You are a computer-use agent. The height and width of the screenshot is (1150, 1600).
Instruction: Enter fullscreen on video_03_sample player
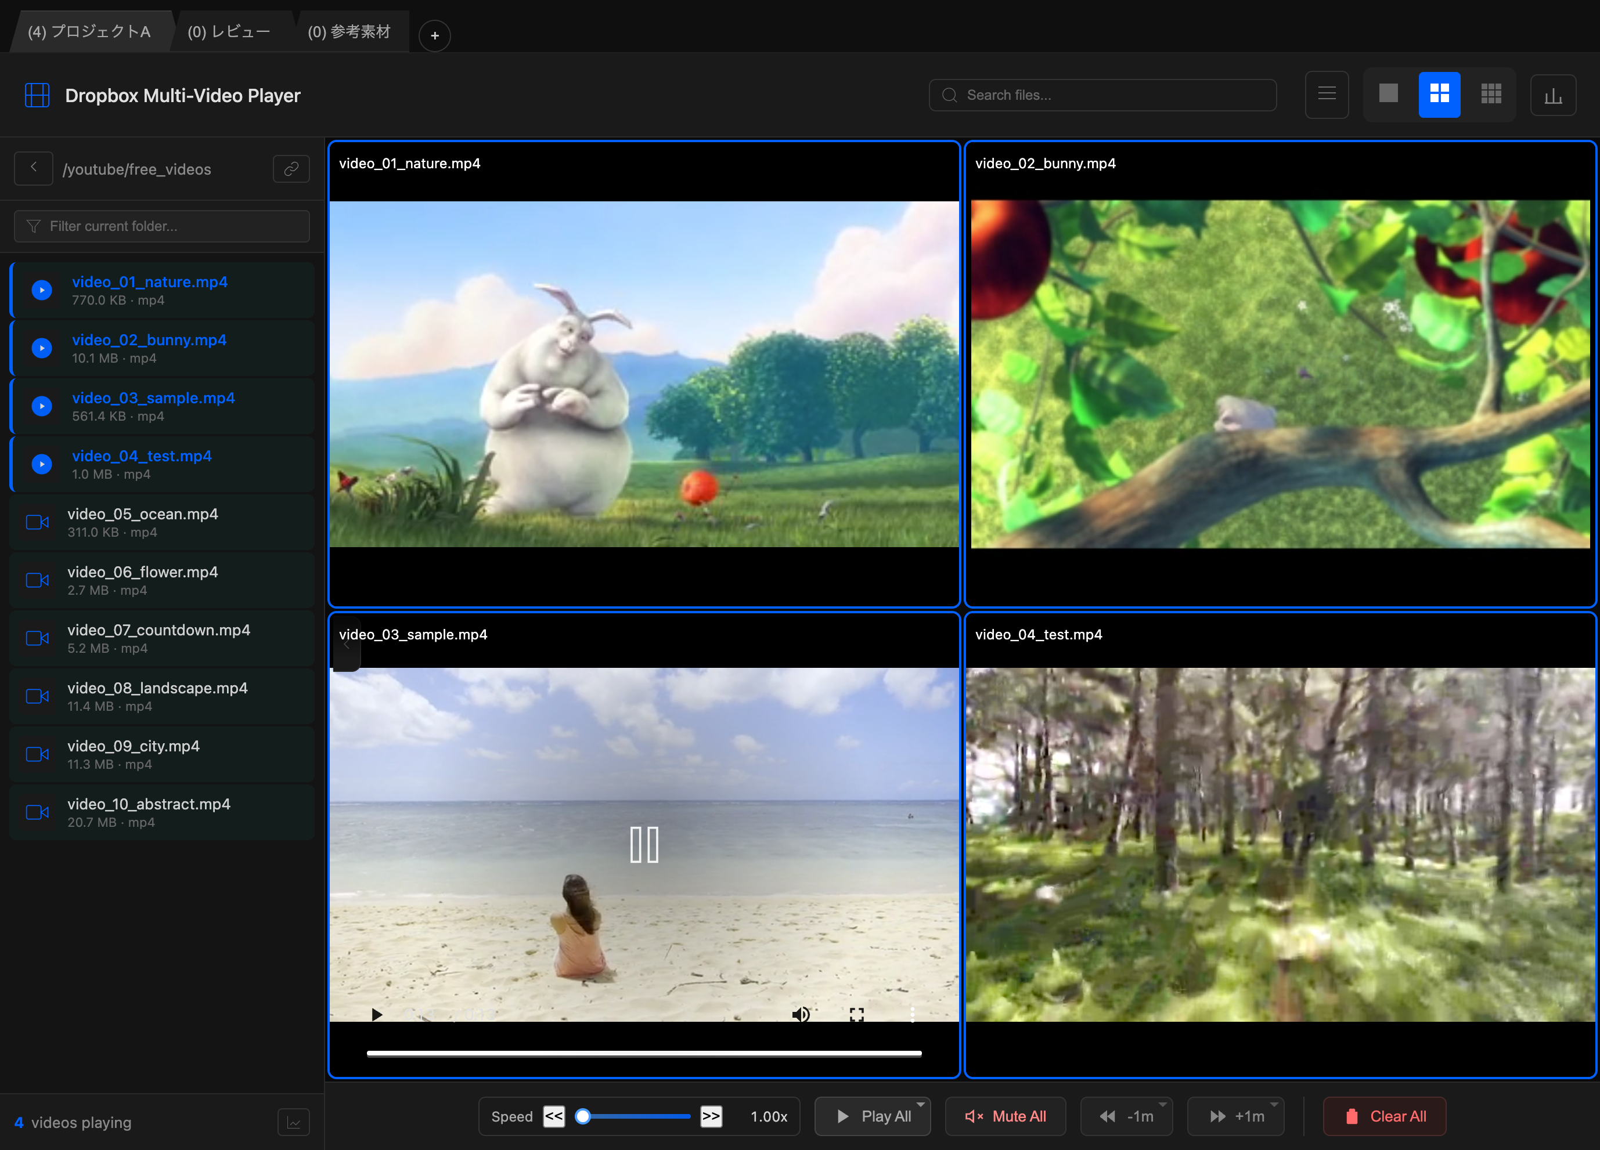pos(856,1014)
